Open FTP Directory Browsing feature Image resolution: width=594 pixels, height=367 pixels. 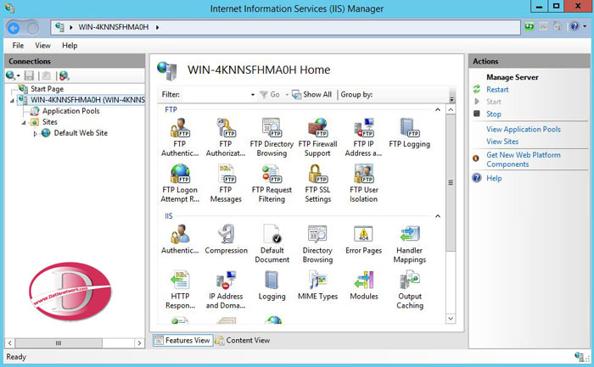coord(272,137)
